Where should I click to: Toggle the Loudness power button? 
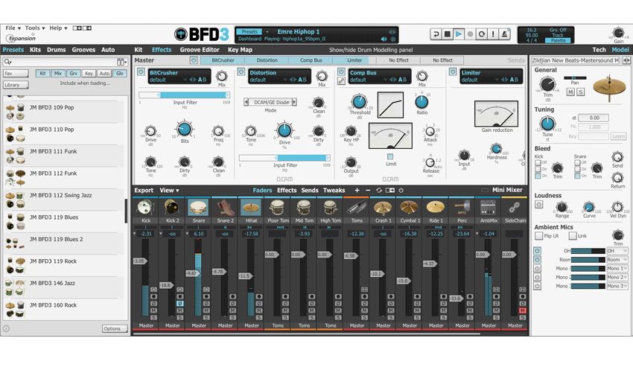coord(539,205)
